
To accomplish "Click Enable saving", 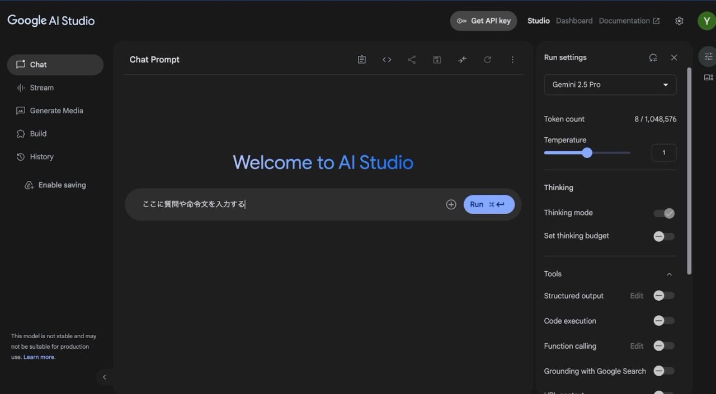I will (55, 185).
